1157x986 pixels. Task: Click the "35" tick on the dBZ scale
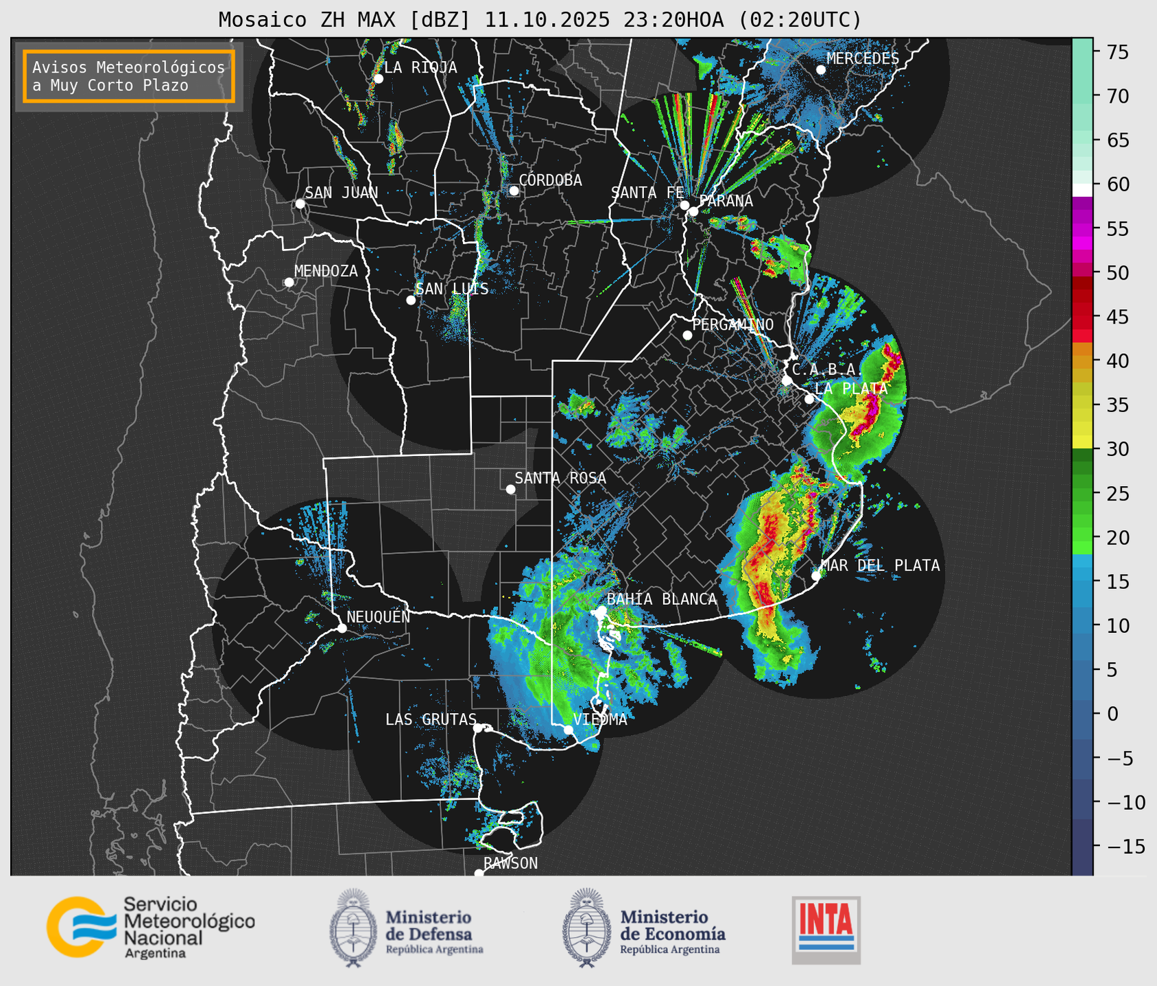1117,405
